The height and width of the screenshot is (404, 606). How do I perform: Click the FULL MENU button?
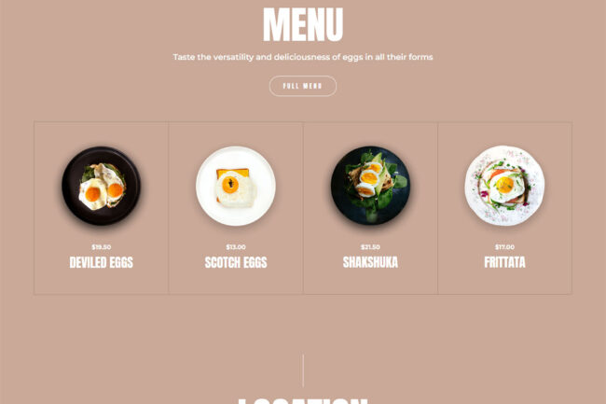[303, 86]
